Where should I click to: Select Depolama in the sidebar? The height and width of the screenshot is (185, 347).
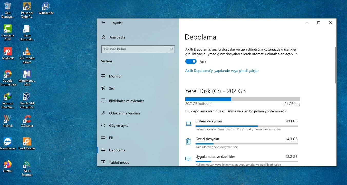click(x=138, y=150)
